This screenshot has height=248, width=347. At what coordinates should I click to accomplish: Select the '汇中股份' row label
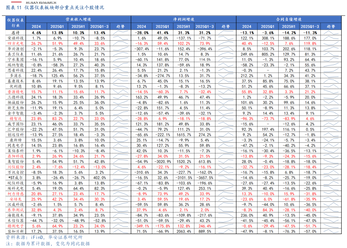point(16,129)
